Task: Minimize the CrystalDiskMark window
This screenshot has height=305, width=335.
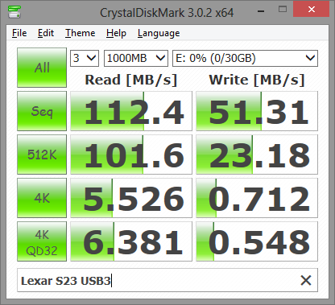Action: (261, 10)
